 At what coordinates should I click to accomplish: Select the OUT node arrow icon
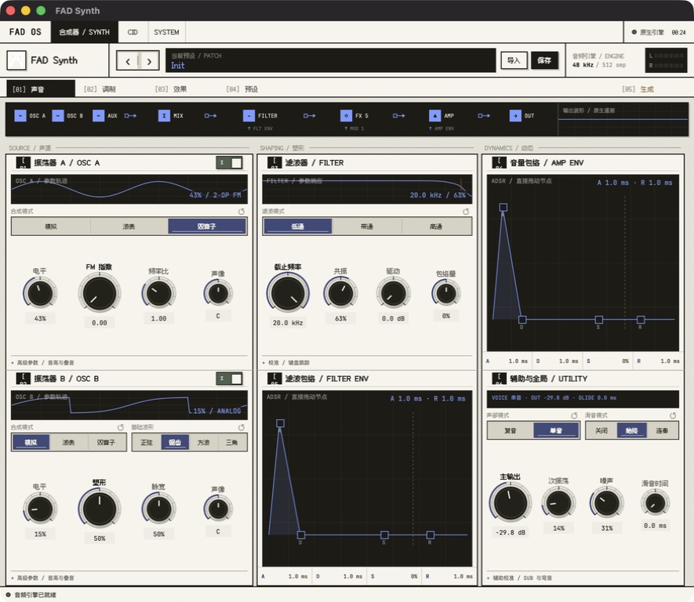coord(515,116)
